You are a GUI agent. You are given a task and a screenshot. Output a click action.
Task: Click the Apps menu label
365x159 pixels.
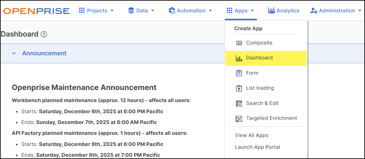[241, 11]
